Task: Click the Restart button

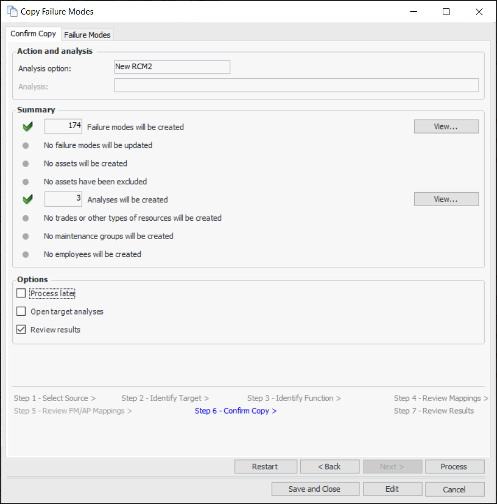Action: pyautogui.click(x=265, y=467)
